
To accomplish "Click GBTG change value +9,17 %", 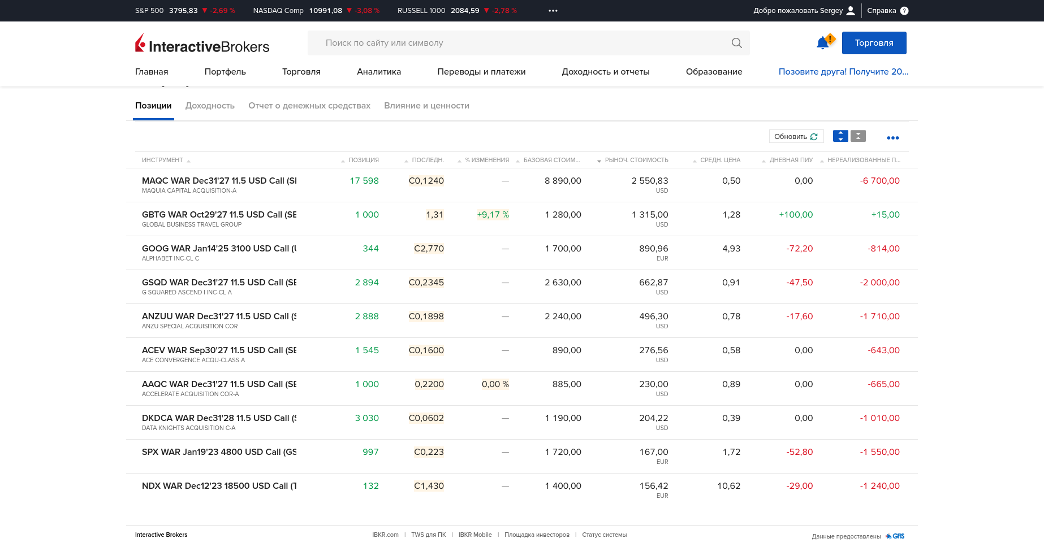I will point(493,215).
